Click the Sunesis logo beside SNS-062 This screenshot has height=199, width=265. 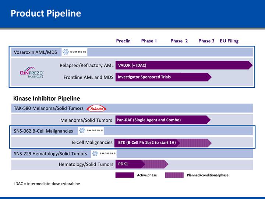coord(91,131)
